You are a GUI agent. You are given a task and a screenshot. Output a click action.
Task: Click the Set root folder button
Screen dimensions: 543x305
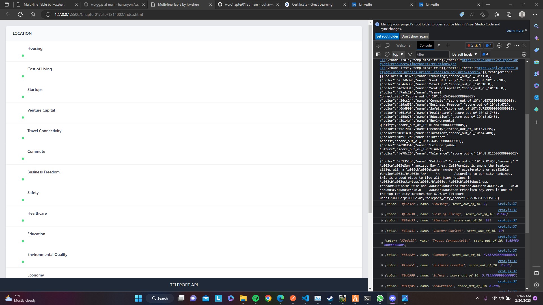tap(387, 36)
